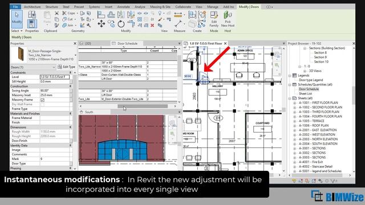
Task: Select the Rotate tool
Action: point(121,24)
